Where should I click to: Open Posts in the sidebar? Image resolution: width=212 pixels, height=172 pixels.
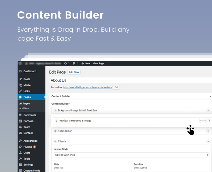coord(27,79)
